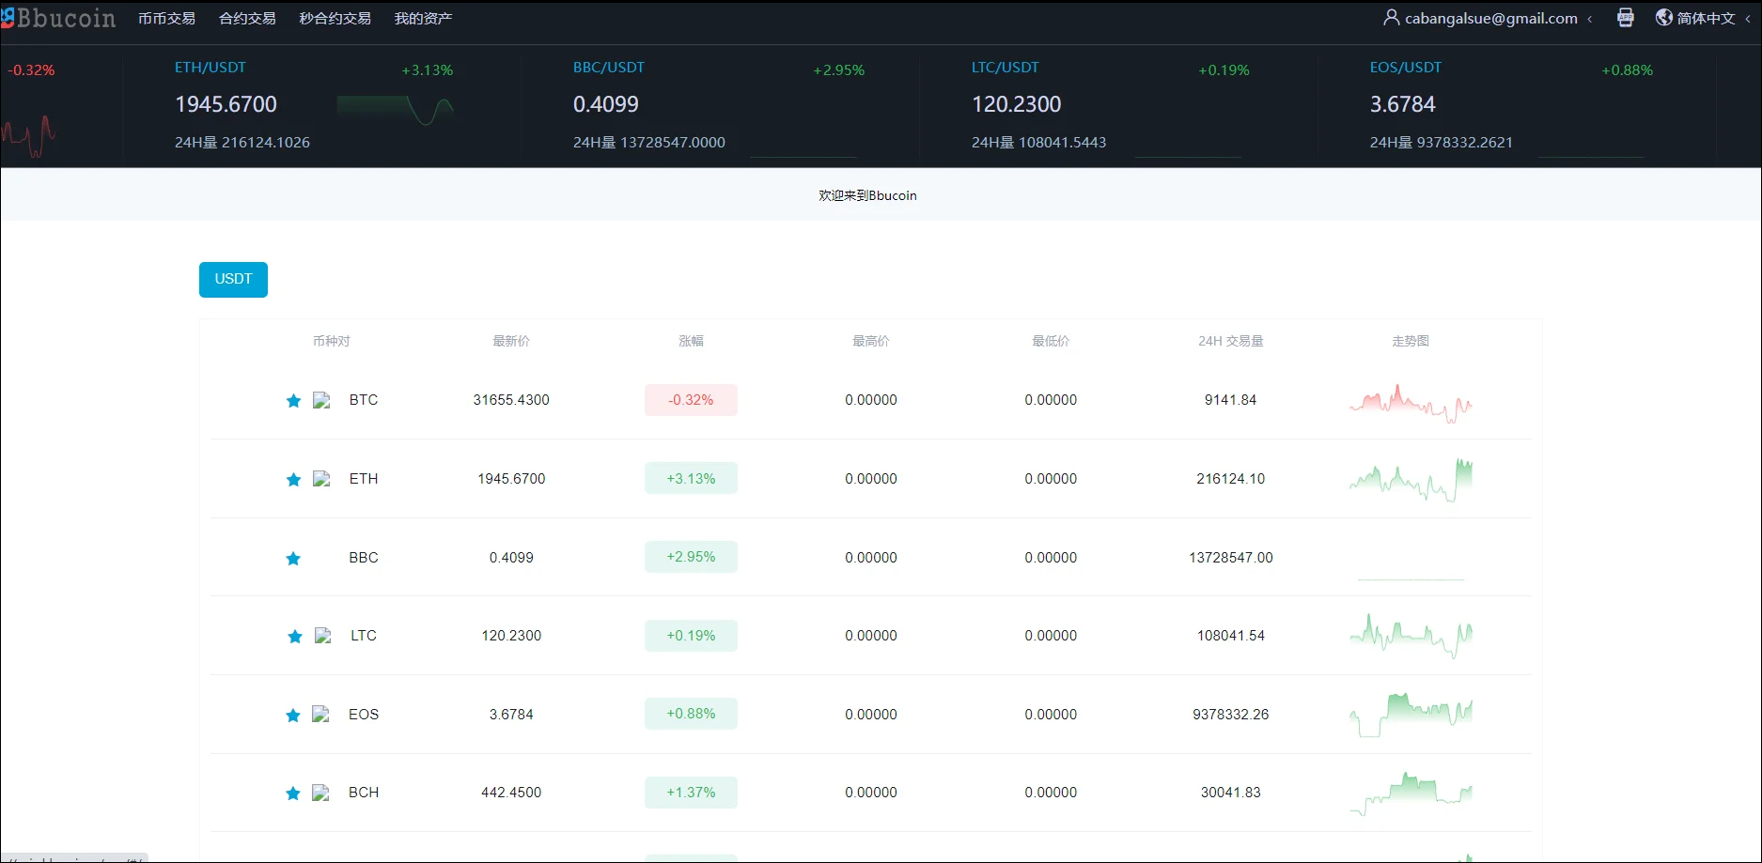Click the ETH/USDT ticker mini chart

(x=396, y=110)
